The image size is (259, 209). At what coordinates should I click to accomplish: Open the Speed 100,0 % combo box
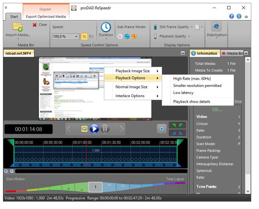coord(65,36)
